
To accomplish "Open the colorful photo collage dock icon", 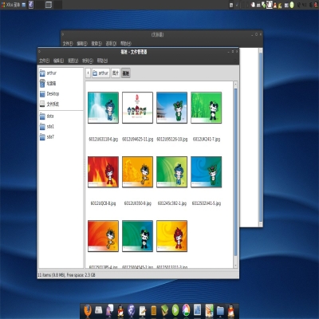I will 209,310.
